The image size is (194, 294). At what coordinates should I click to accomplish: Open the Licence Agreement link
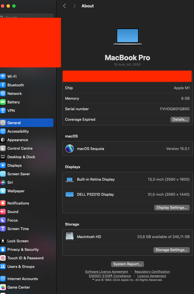pyautogui.click(x=152, y=276)
